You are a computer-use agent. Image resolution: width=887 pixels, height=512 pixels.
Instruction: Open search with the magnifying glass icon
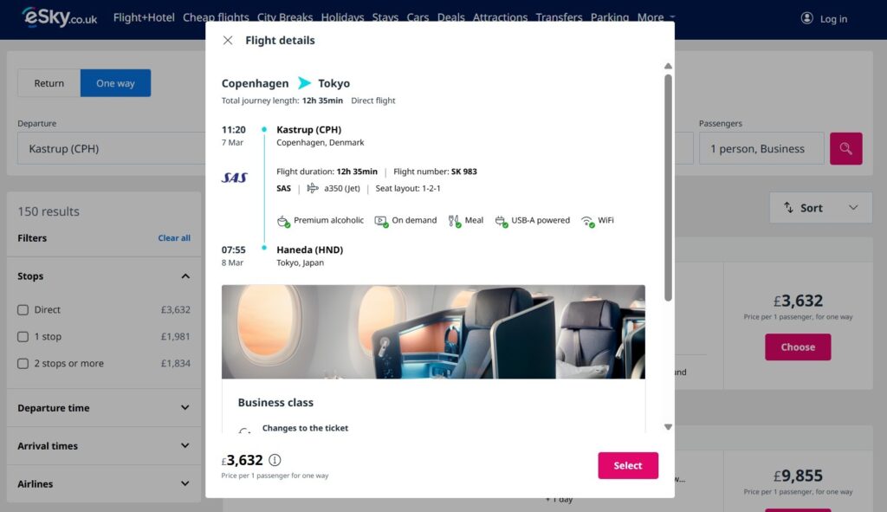845,148
